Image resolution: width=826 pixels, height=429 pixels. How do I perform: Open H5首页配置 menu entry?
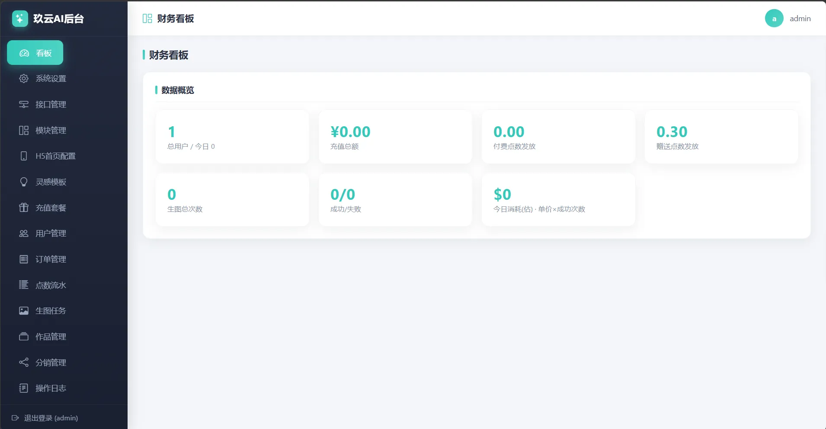55,156
